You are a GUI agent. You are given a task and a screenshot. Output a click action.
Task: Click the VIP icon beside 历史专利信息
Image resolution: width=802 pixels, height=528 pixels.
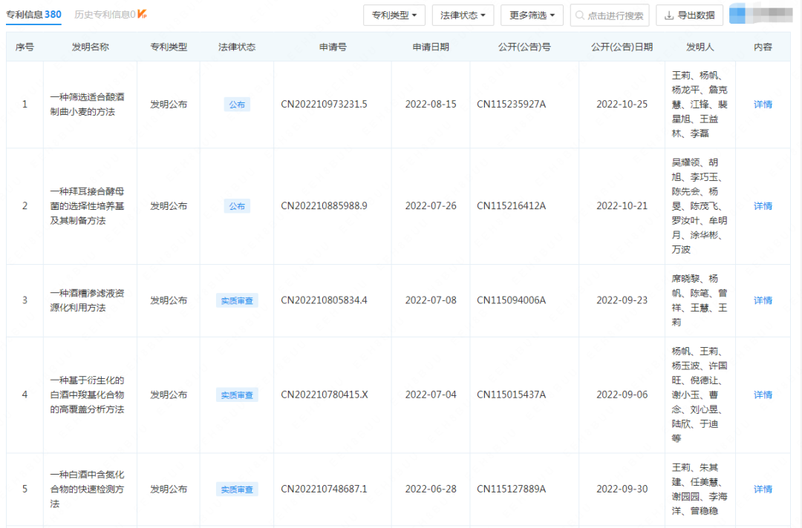click(x=143, y=14)
